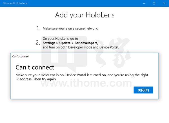Minimize the Microsoft HoloLens window

144,3
